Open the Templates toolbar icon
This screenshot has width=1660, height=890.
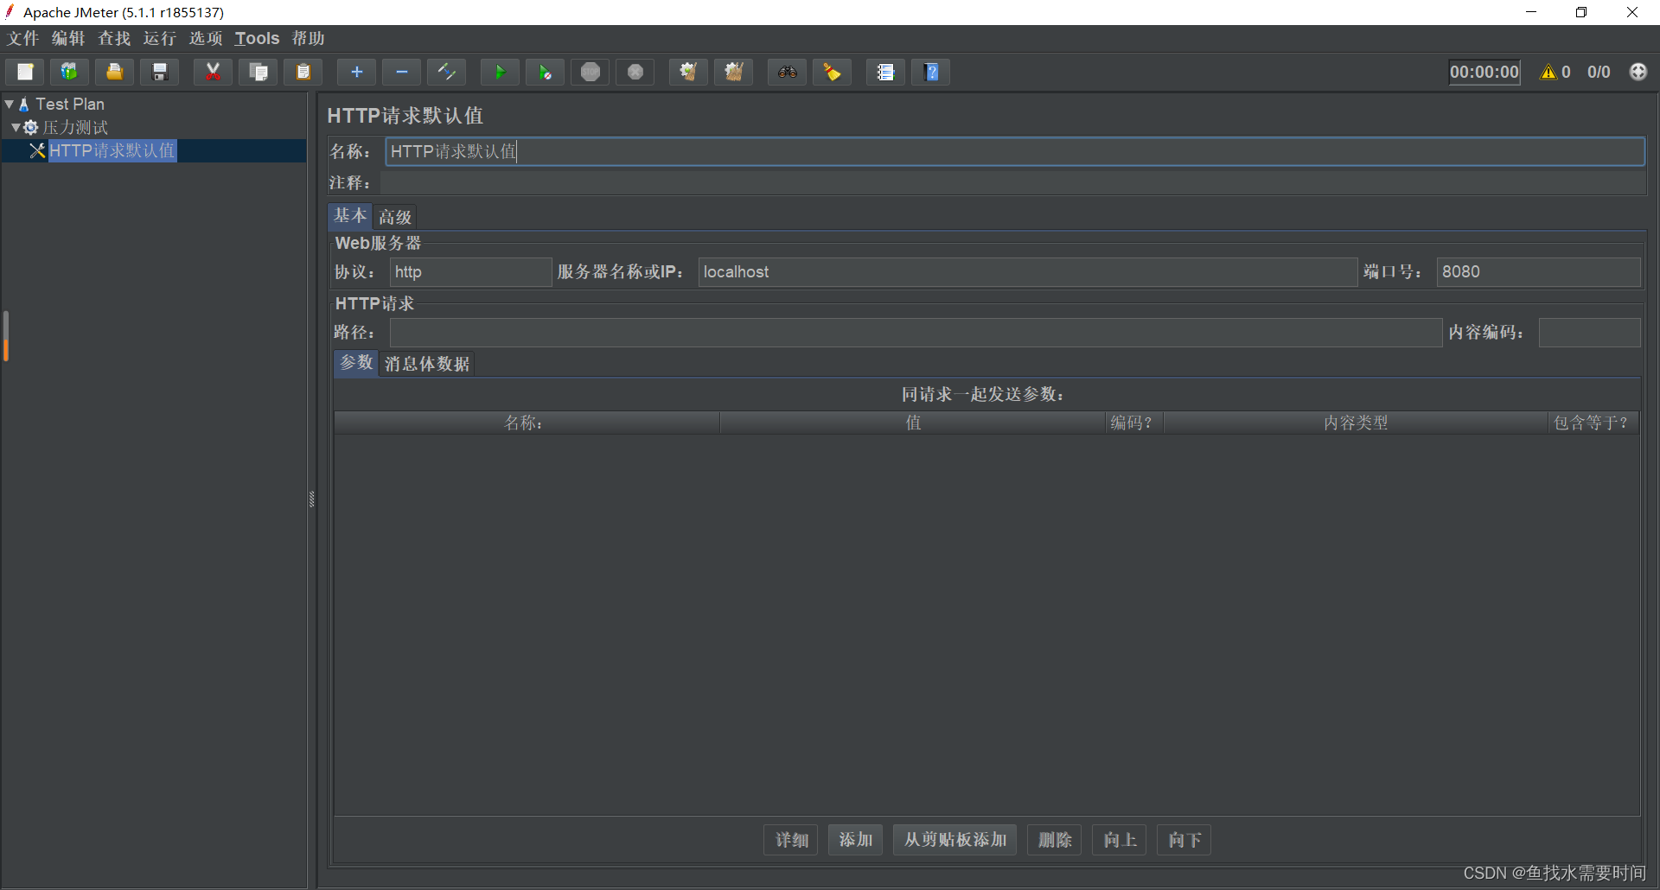70,72
